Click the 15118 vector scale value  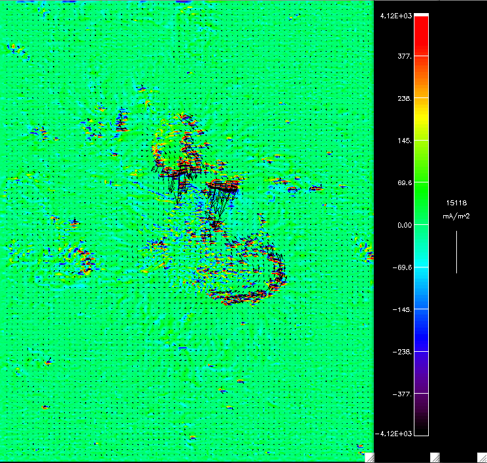(456, 203)
